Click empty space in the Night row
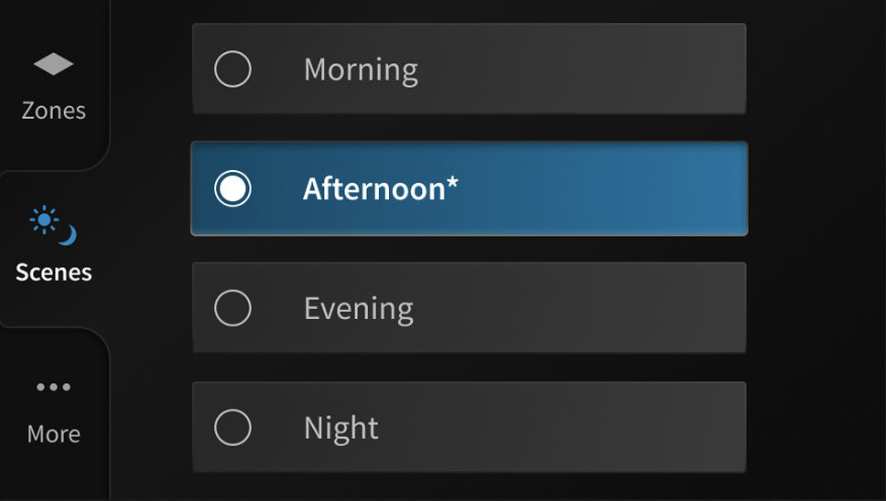The height and width of the screenshot is (501, 886). pos(595,428)
